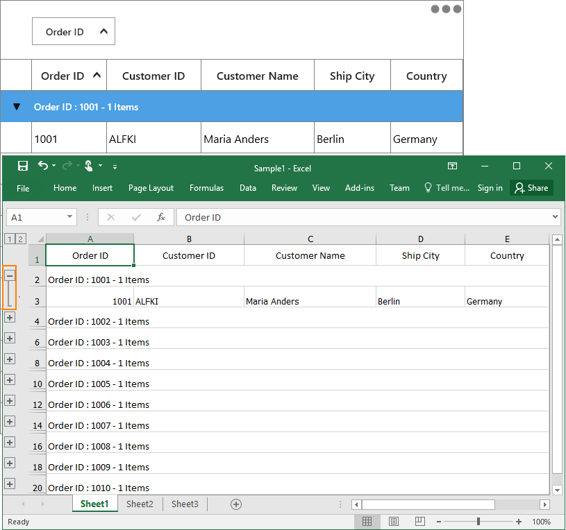The width and height of the screenshot is (566, 530).
Task: Cancel formula entry with the X icon
Action: [x=111, y=217]
